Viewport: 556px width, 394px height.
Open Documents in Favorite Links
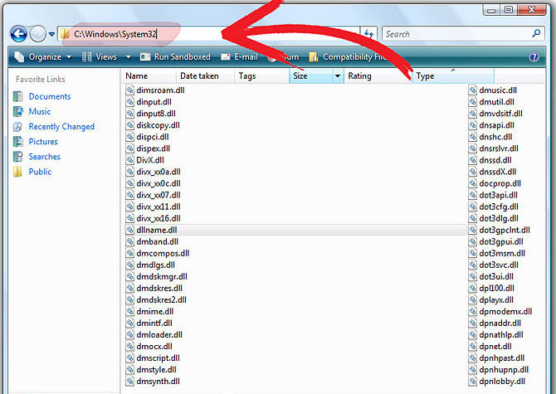point(50,96)
